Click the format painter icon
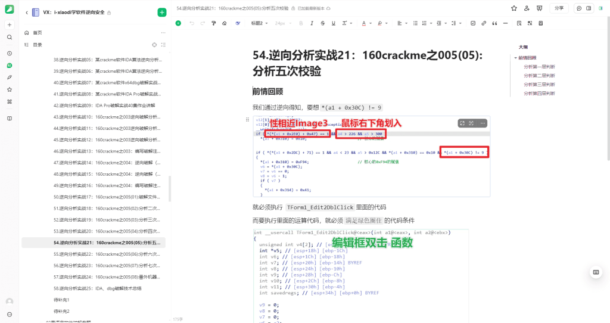This screenshot has height=323, width=610. pos(213,23)
